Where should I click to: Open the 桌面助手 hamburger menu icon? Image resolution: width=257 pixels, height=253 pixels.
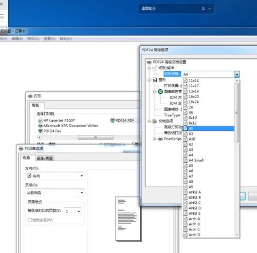204,9
